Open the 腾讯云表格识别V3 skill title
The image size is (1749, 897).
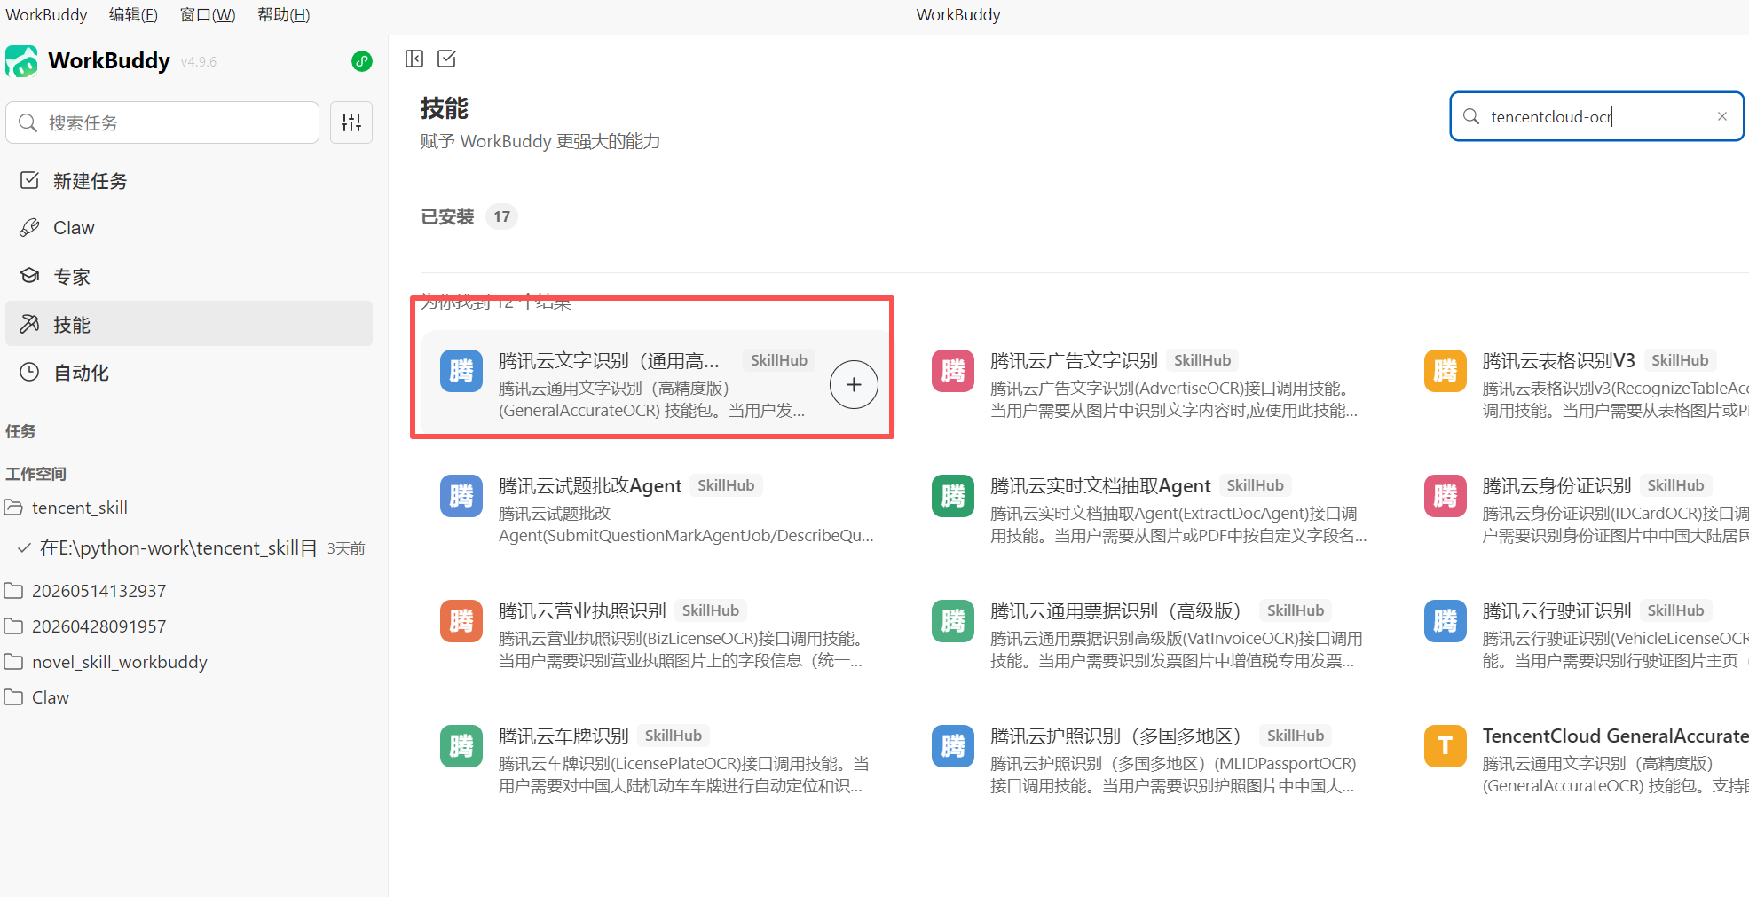click(x=1558, y=360)
